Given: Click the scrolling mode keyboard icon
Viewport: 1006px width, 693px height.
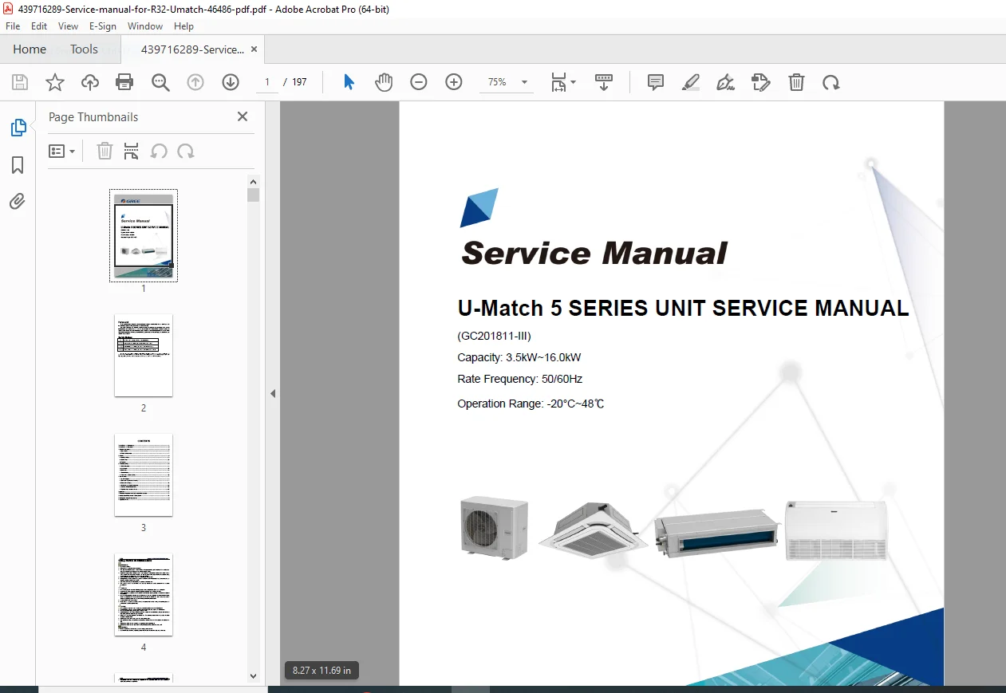Looking at the screenshot, I should pos(604,82).
